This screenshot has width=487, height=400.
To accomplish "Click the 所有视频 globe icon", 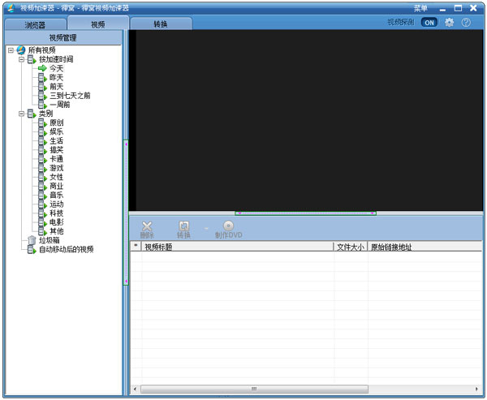I will coord(21,50).
